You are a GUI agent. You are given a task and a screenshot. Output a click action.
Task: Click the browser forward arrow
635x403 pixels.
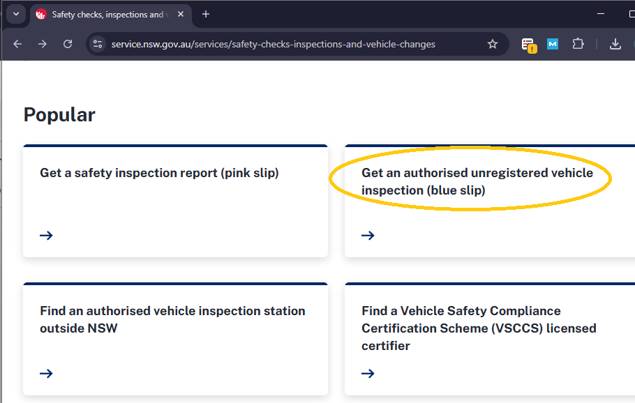(43, 44)
